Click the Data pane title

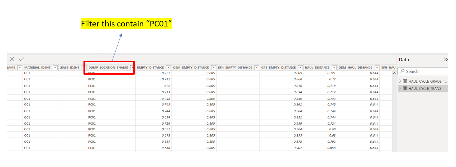click(x=404, y=59)
